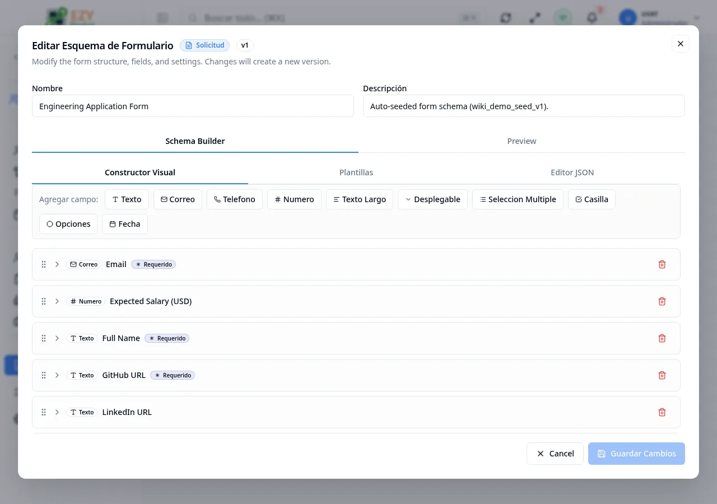The width and height of the screenshot is (717, 504).
Task: Click the Texto tag on LinkedIn URL row
Action: click(x=82, y=412)
